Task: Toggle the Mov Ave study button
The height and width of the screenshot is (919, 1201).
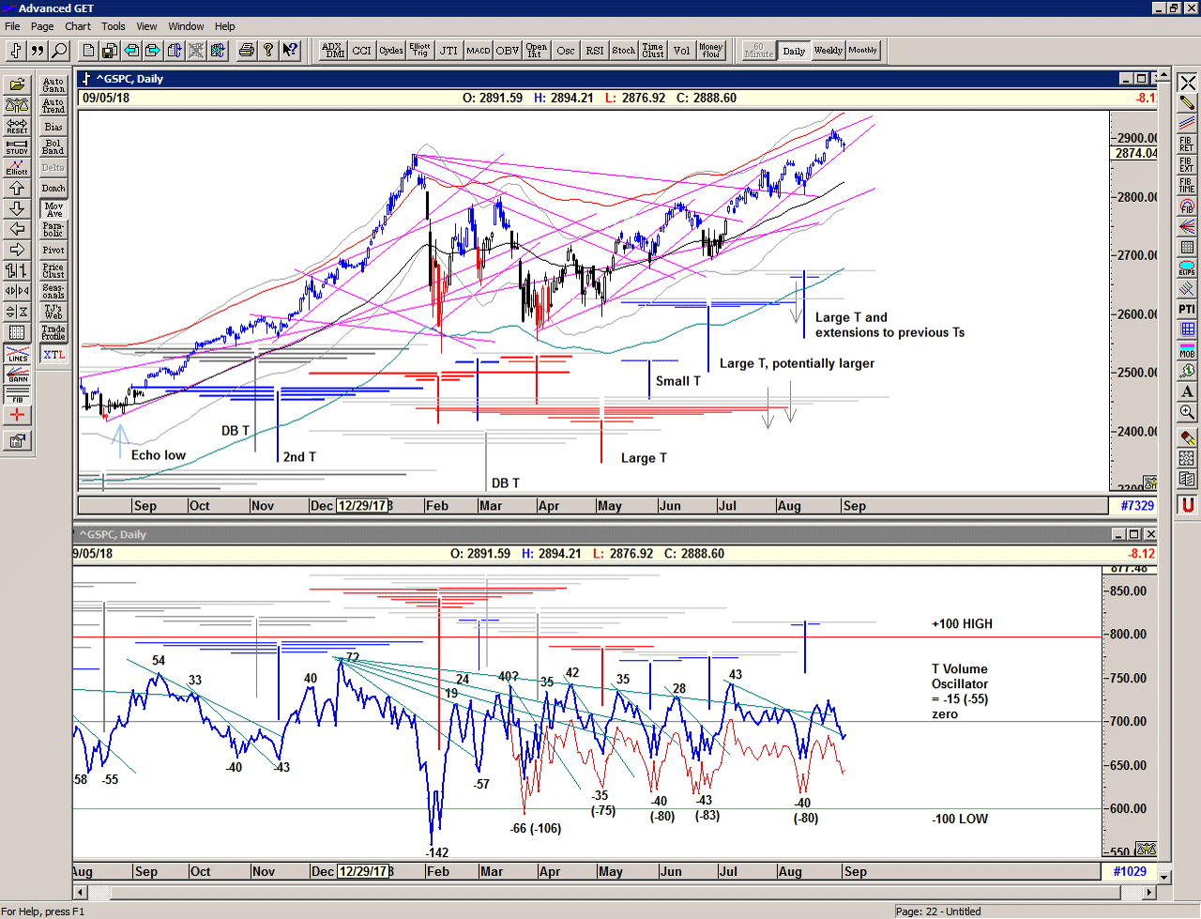Action: click(x=53, y=209)
